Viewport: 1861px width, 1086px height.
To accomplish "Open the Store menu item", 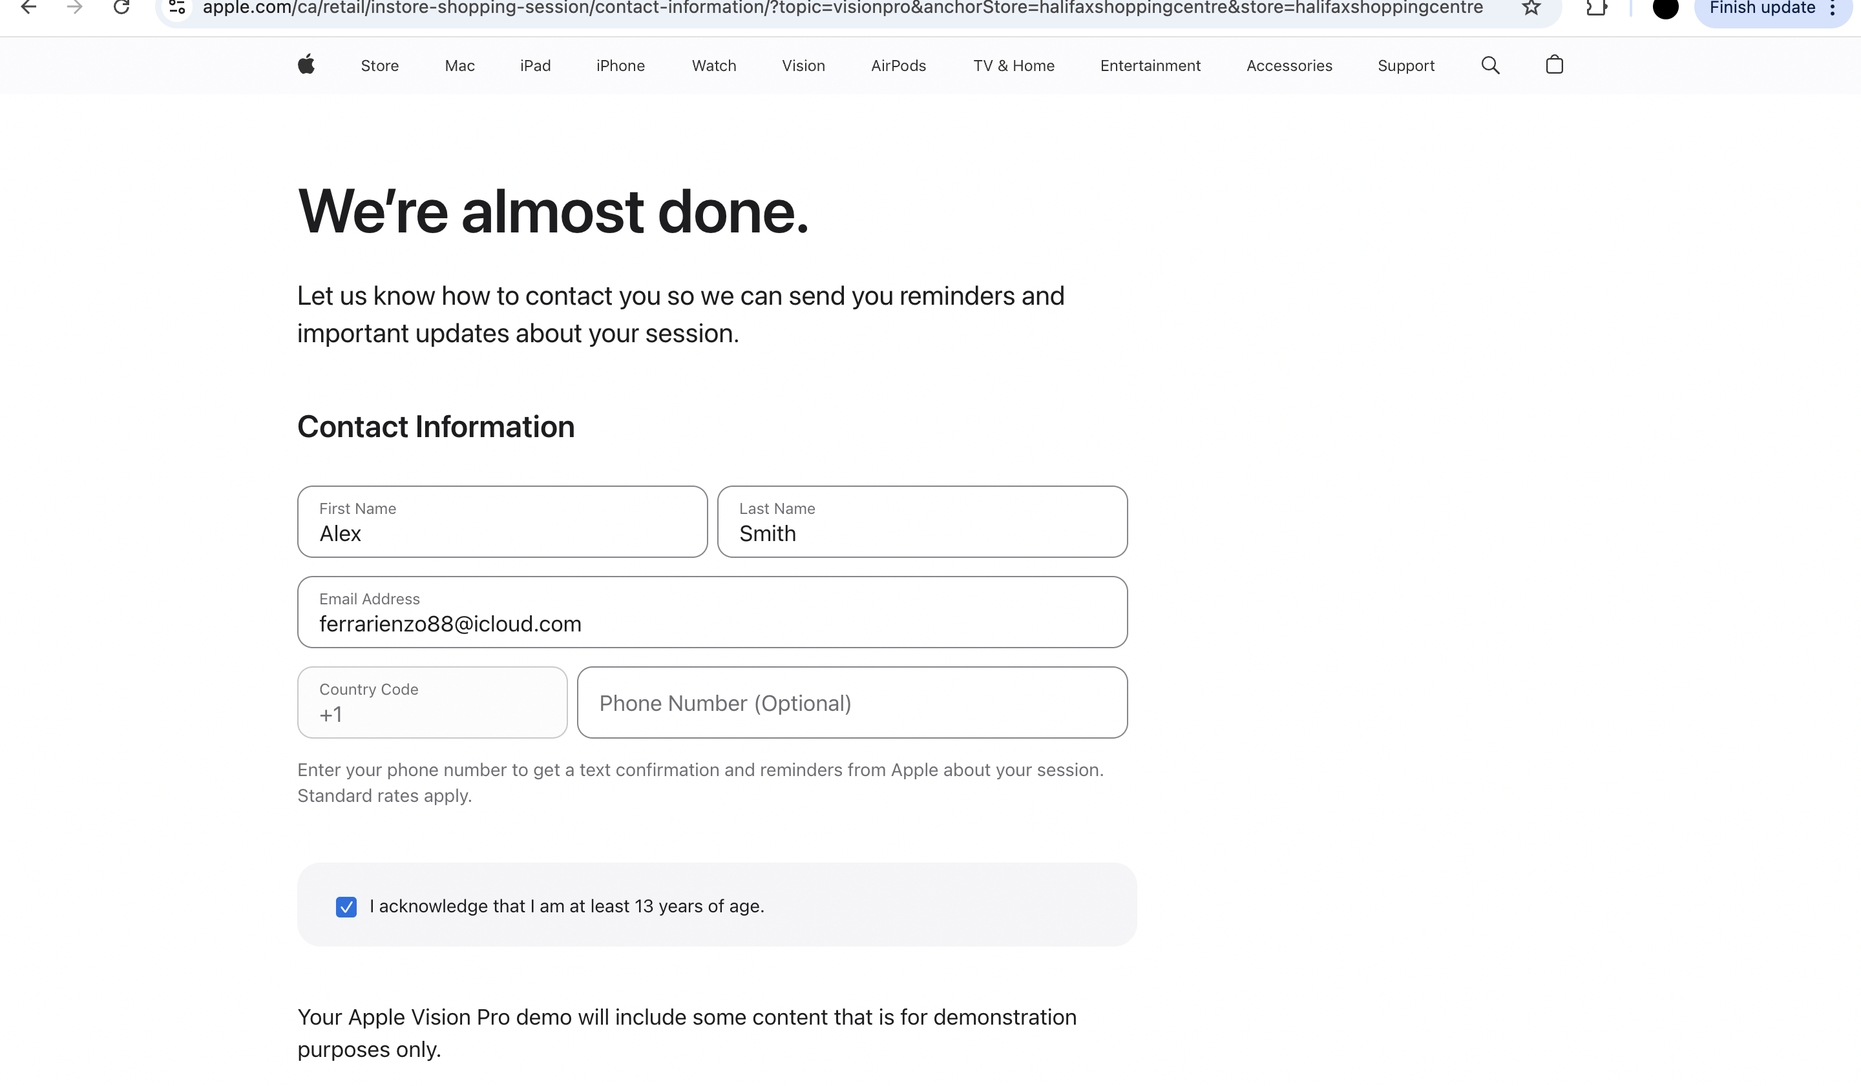I will pos(379,66).
